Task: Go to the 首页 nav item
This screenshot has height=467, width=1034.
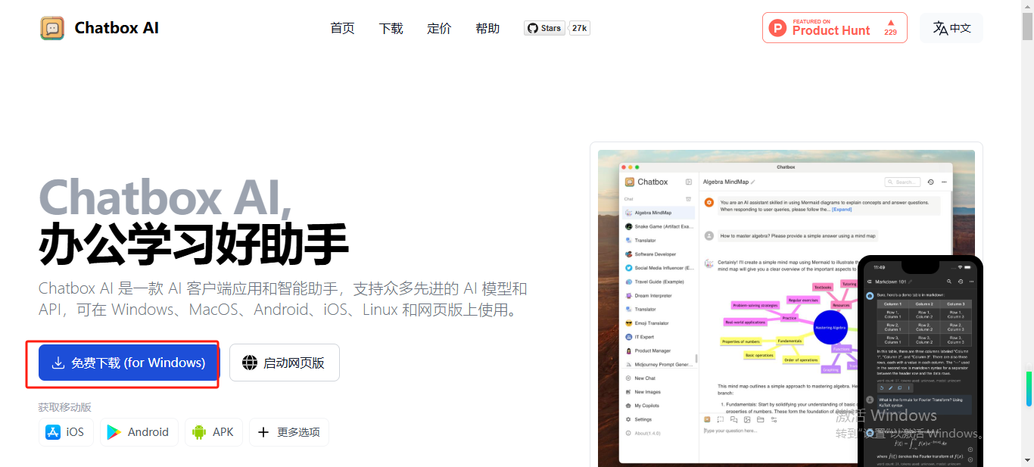Action: [342, 28]
